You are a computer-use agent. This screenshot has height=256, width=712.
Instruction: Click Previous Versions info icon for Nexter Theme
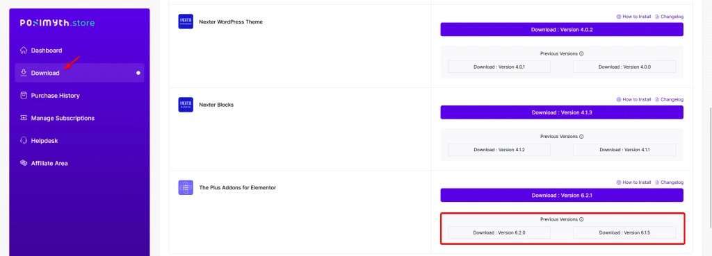point(581,53)
